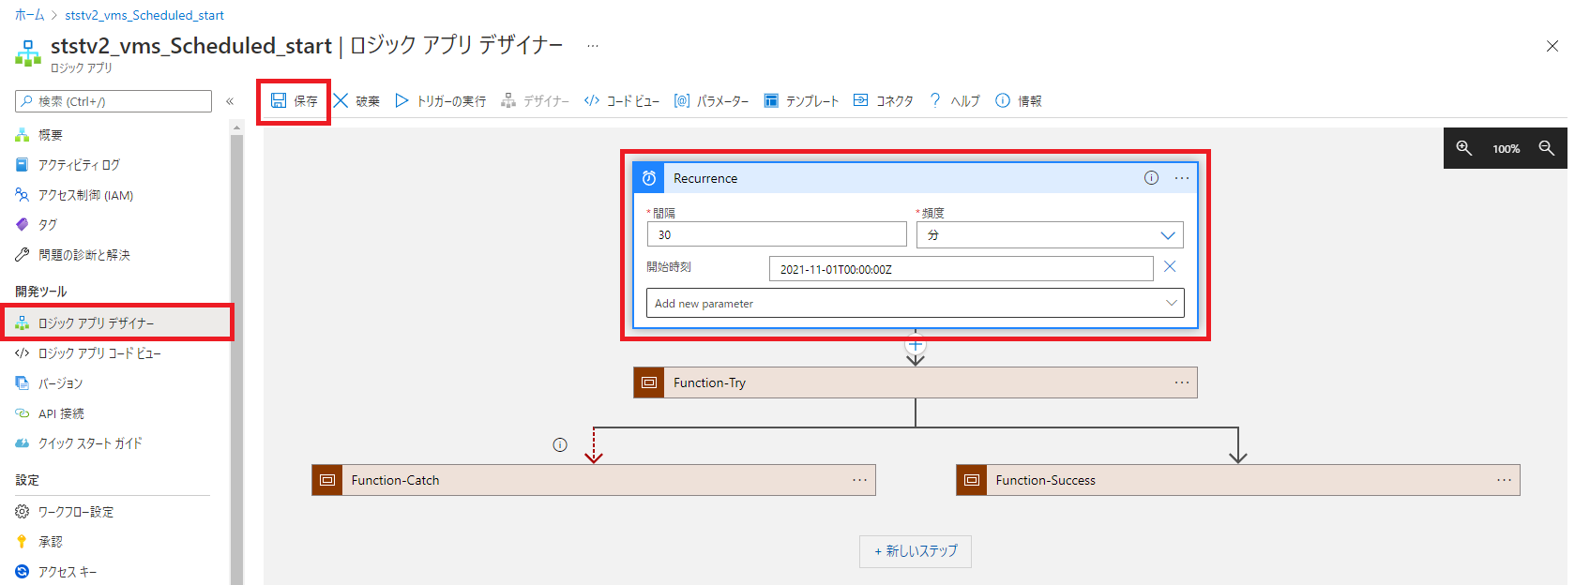This screenshot has height=585, width=1575.
Task: Show run-after info icon near Function-Catch
Action: coord(560,445)
